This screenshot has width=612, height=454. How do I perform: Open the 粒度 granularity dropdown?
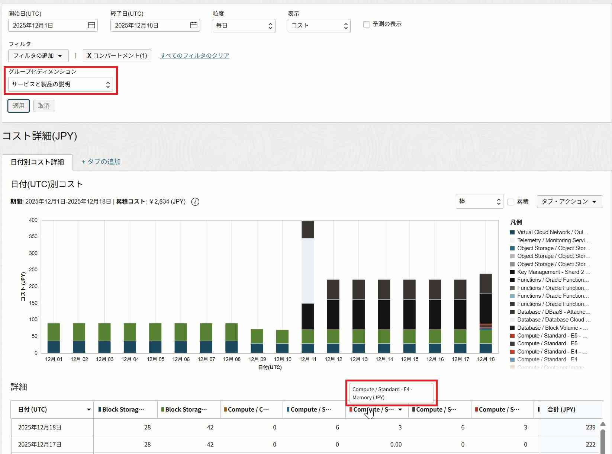click(244, 25)
